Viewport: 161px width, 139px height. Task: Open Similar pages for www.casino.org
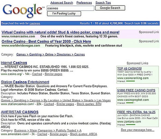pos(53,74)
